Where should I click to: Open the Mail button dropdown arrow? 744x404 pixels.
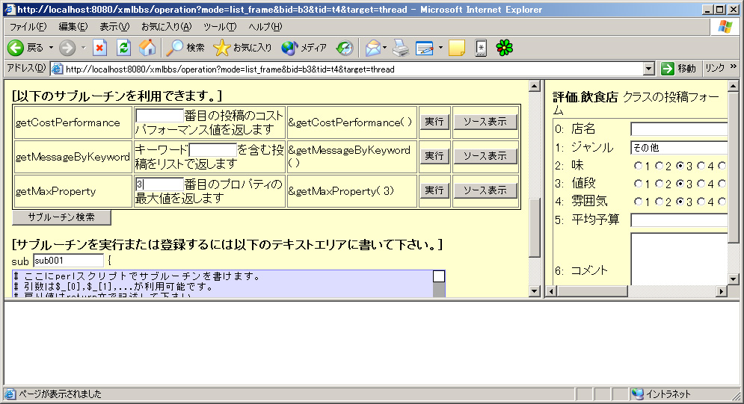384,48
